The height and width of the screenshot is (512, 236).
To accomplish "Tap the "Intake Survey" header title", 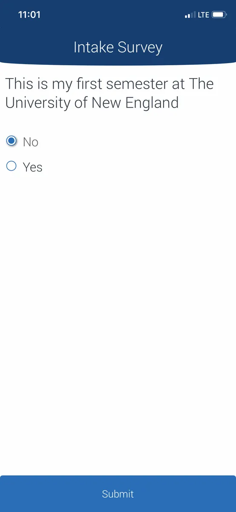I will point(118,47).
